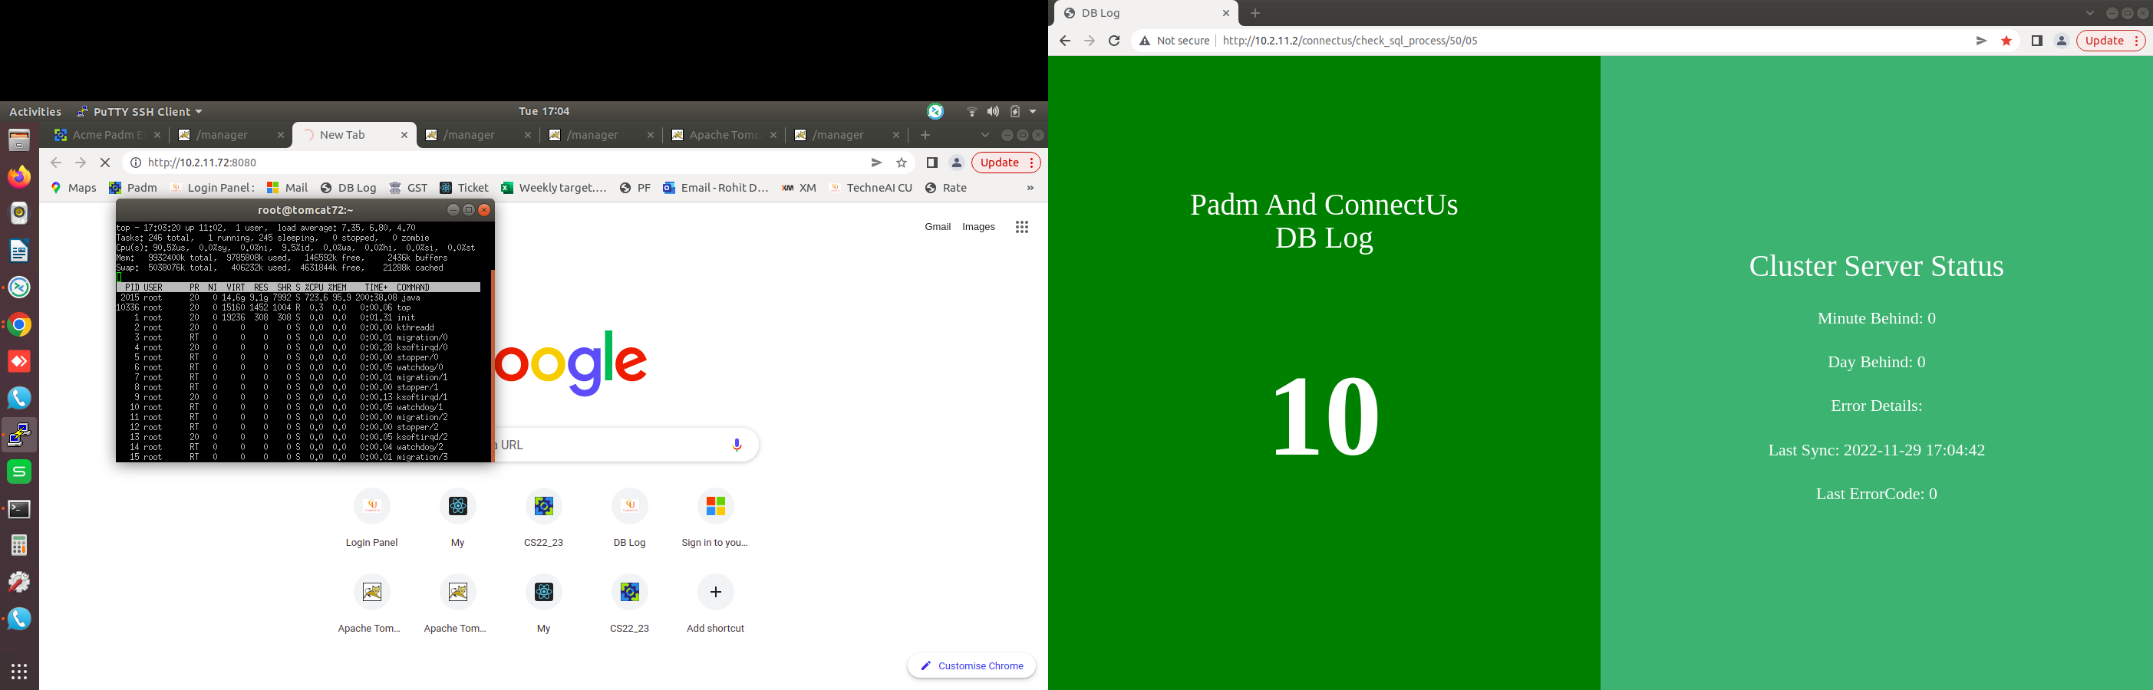The height and width of the screenshot is (690, 2153).
Task: Open Ticket bookmark
Action: point(464,188)
